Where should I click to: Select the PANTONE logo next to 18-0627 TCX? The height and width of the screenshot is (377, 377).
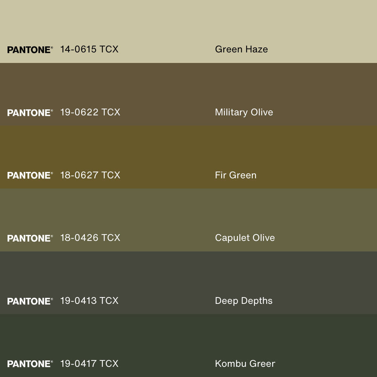(x=30, y=175)
